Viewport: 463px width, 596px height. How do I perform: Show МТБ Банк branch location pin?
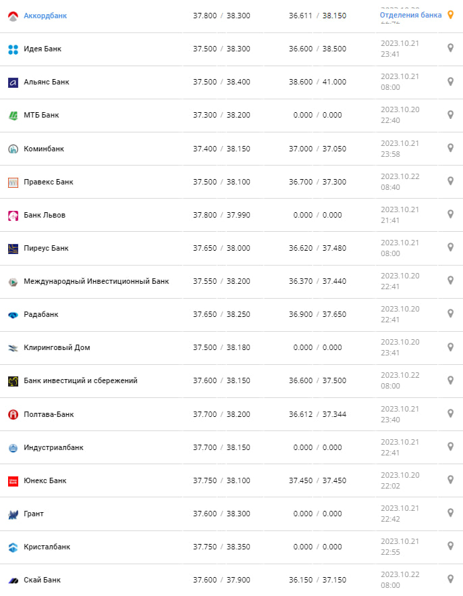450,115
